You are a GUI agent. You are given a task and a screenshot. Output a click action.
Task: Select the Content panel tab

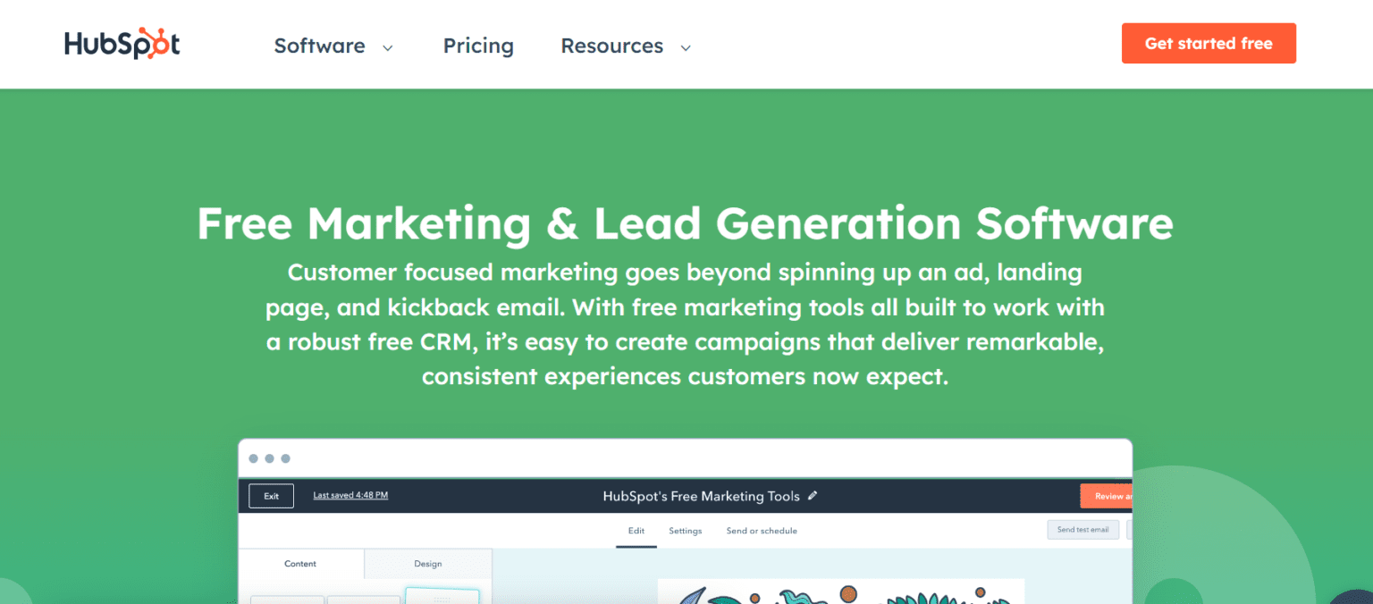pyautogui.click(x=300, y=564)
